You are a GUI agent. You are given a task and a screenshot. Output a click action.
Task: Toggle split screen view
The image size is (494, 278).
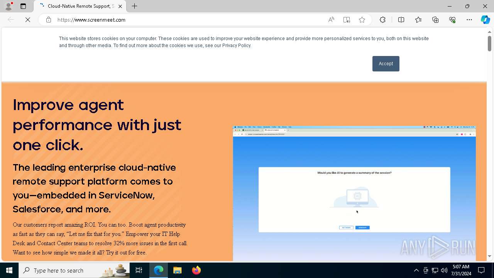point(401,20)
